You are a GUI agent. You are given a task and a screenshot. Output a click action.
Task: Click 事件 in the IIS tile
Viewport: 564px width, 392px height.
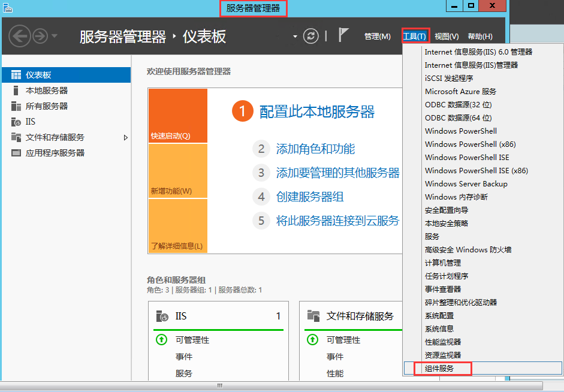click(184, 357)
